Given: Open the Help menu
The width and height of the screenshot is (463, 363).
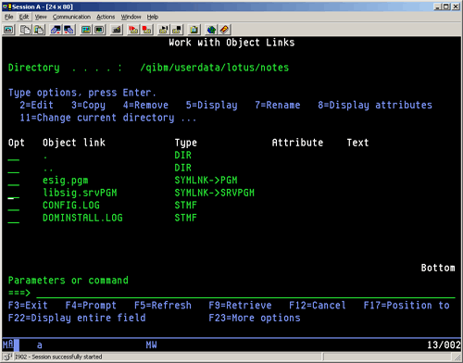Looking at the screenshot, I should 152,17.
